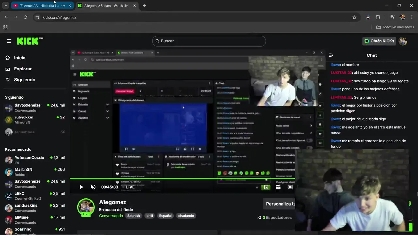This screenshot has width=418, height=235.
Task: Click the davooxeneize channel in Siguiendo list
Action: click(35, 108)
